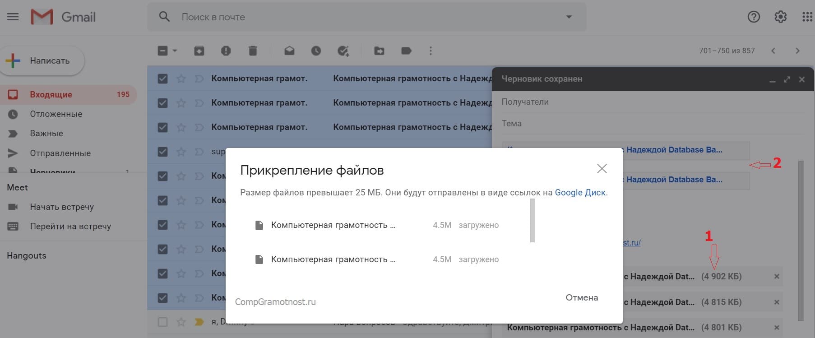Click the Поиск в почте search field
The image size is (815, 338).
pos(361,17)
